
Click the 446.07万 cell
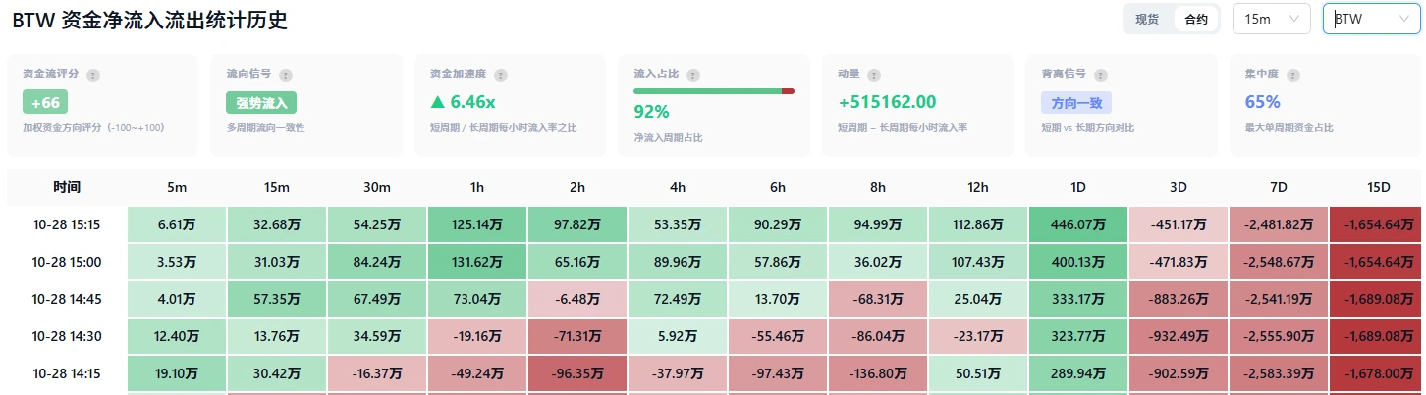[x=1078, y=224]
